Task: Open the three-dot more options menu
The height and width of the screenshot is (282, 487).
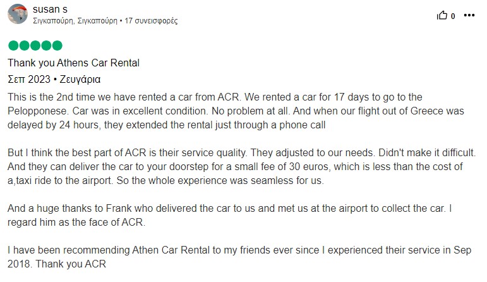Action: (x=469, y=15)
